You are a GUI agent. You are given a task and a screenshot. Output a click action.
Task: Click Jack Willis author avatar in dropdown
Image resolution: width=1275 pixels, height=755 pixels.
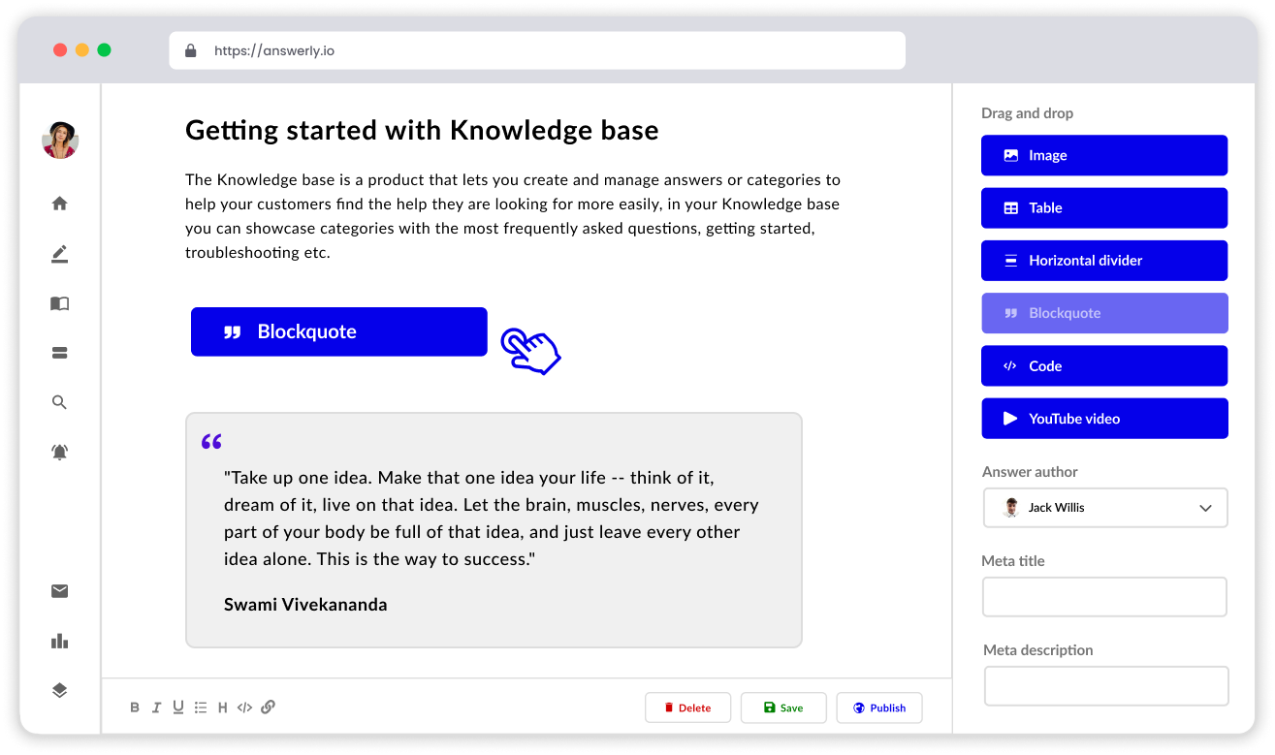pyautogui.click(x=1011, y=508)
